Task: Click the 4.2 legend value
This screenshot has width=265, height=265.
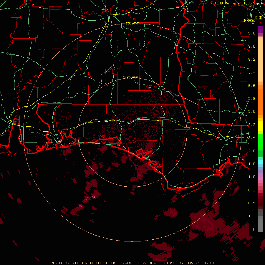Action: point(252,125)
